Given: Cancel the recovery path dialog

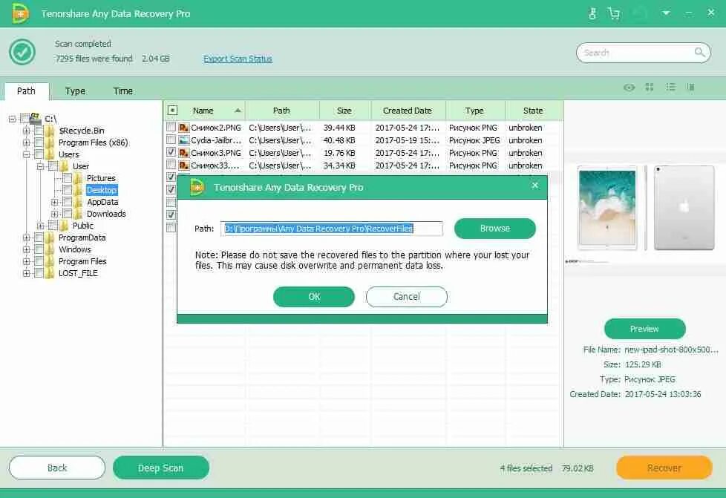Looking at the screenshot, I should 407,297.
